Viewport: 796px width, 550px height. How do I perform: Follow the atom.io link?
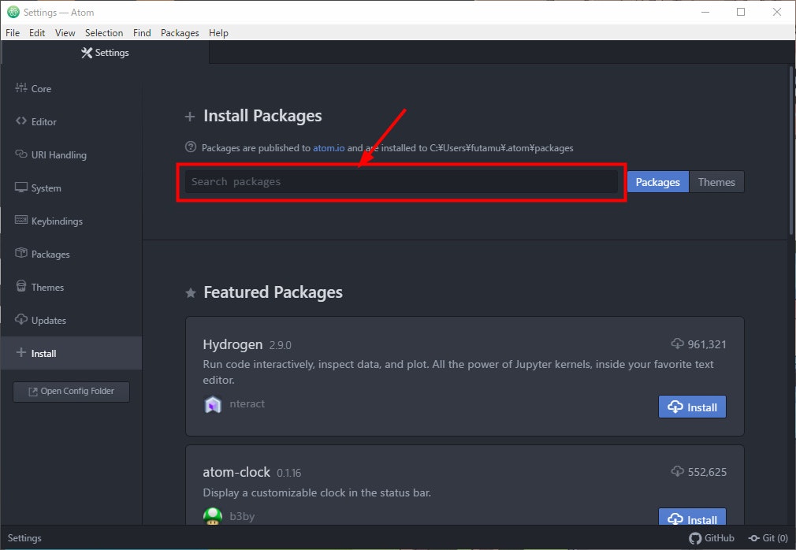coord(329,148)
